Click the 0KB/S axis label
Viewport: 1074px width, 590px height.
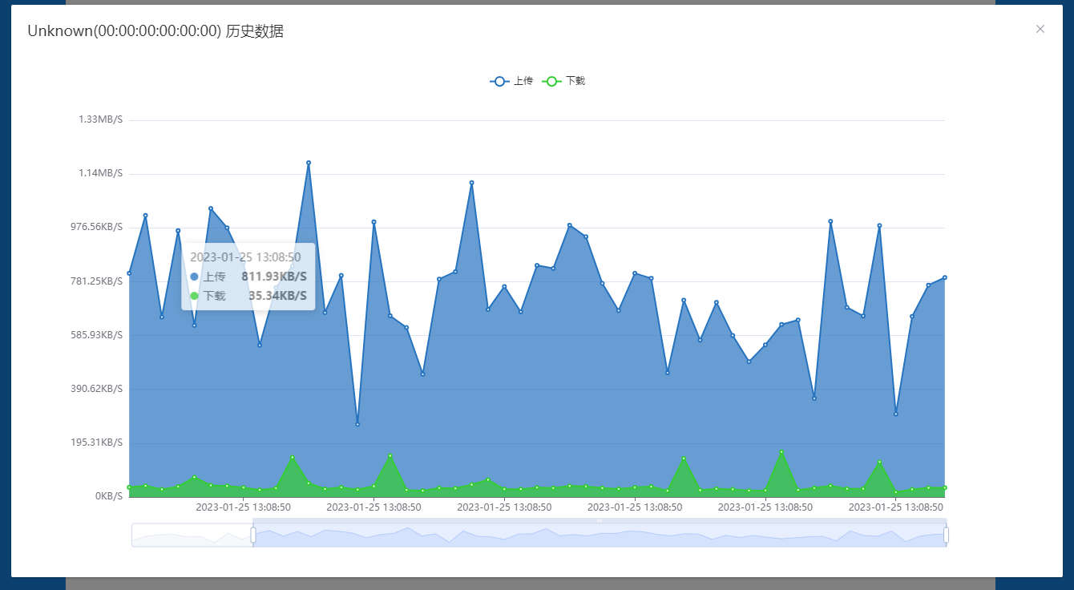tap(109, 495)
